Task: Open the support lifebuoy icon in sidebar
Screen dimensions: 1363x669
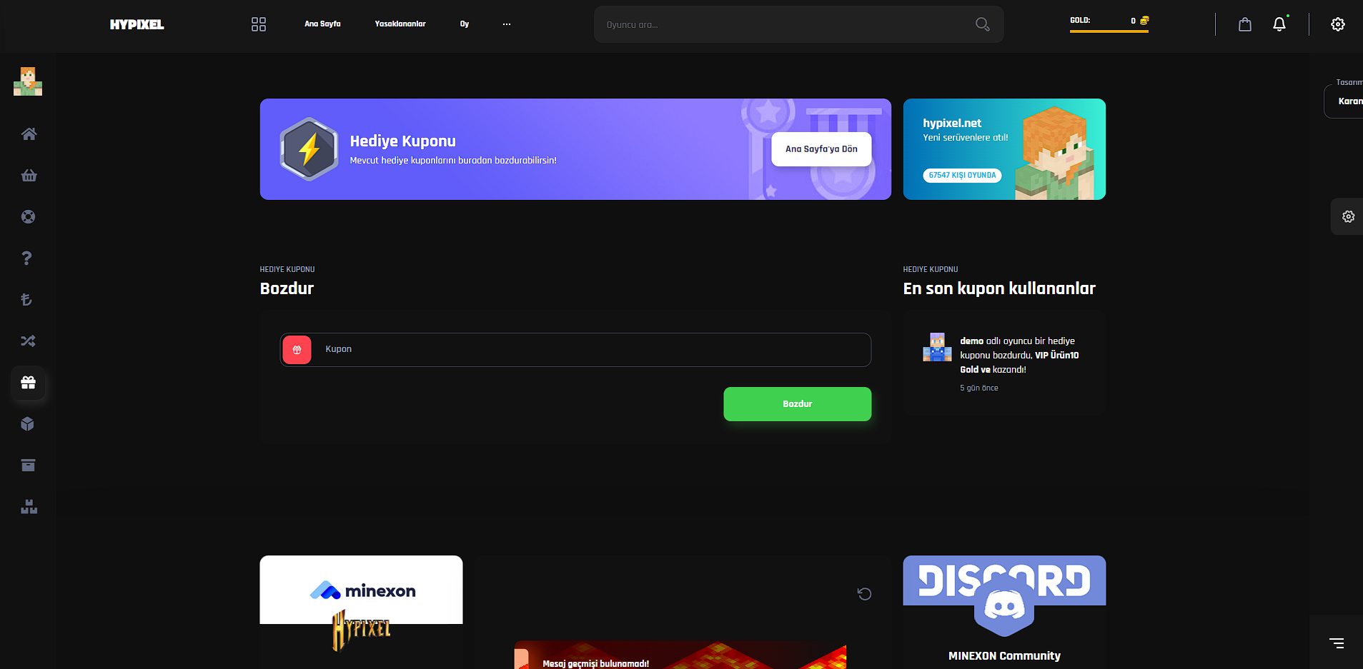Action: coord(29,217)
